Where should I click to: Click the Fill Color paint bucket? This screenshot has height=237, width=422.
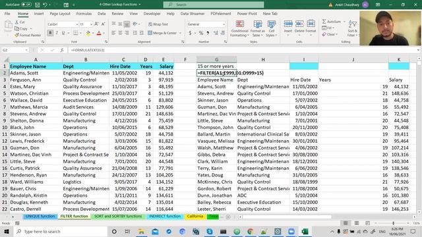88,33
